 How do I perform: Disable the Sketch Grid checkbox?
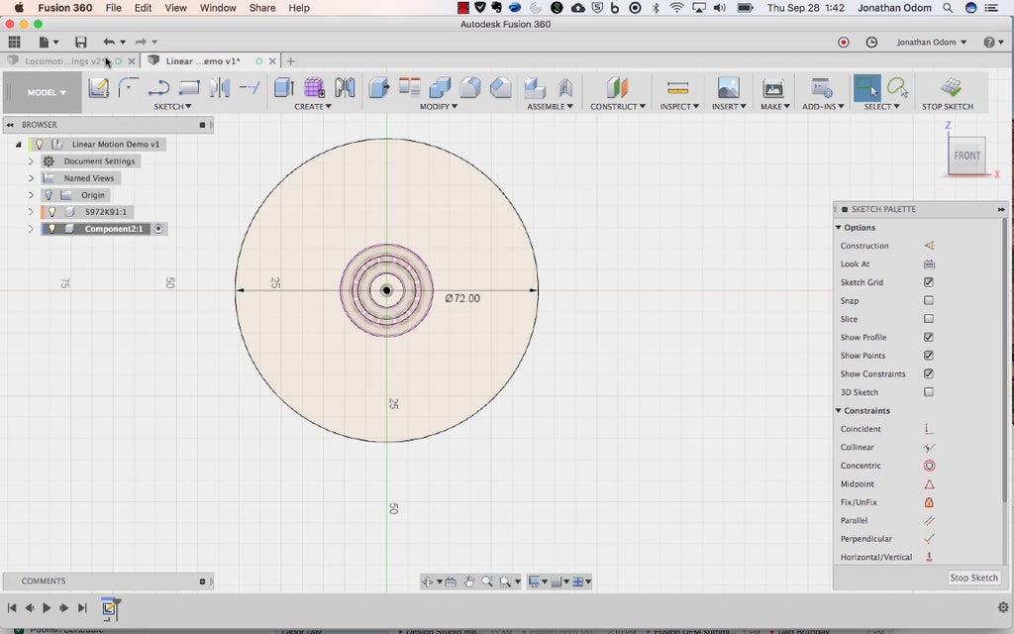[929, 282]
